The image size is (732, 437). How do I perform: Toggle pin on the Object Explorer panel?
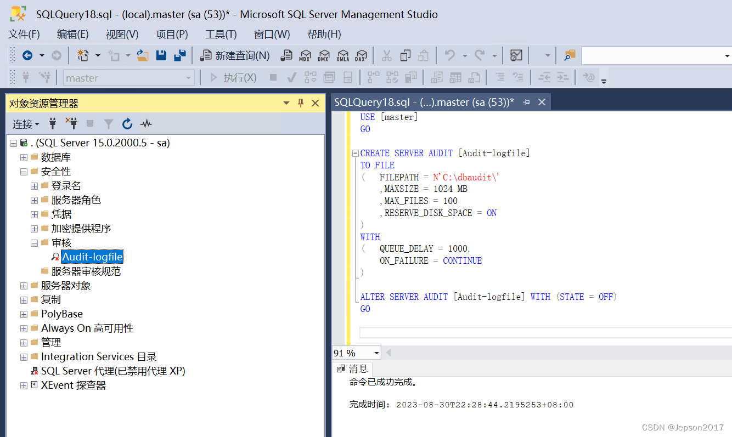301,103
